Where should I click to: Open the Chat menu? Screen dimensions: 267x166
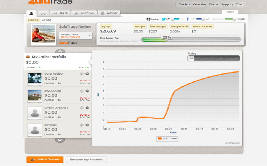pos(239,4)
